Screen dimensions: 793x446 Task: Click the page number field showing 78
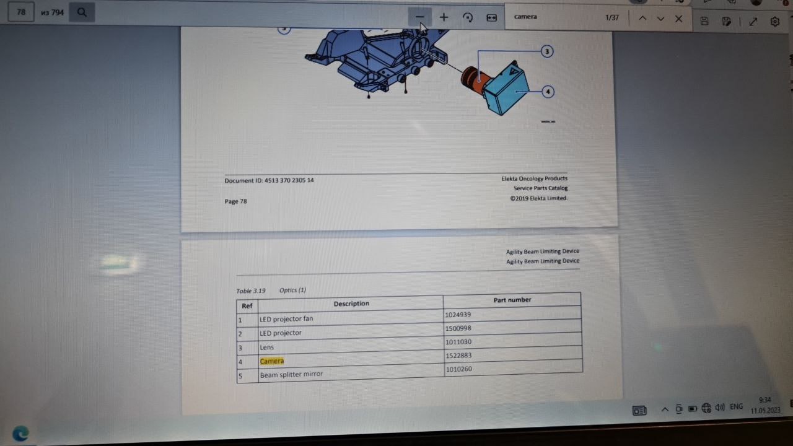click(21, 12)
